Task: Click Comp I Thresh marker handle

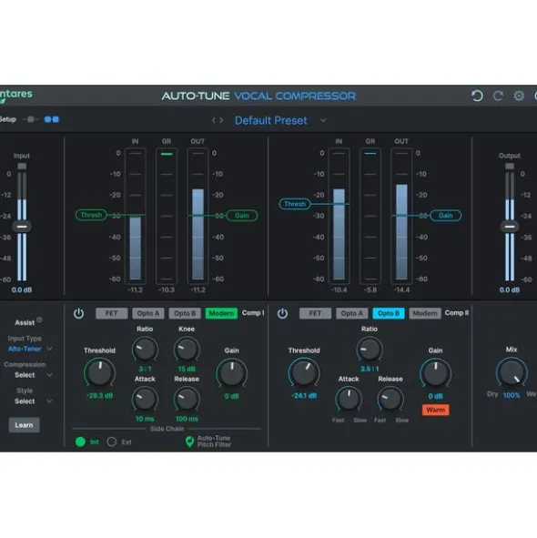Action: point(91,215)
